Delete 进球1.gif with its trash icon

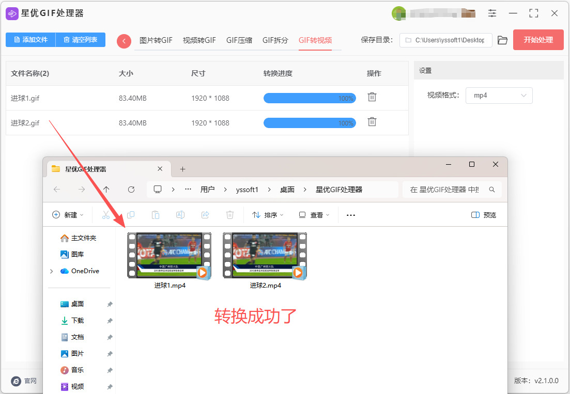[x=372, y=97]
